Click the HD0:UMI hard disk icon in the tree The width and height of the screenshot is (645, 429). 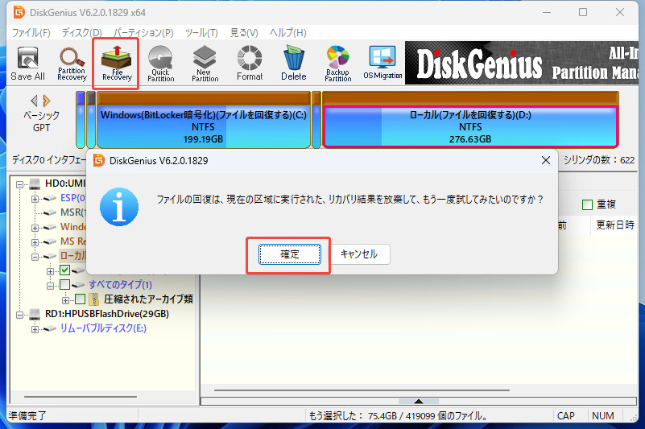click(35, 184)
